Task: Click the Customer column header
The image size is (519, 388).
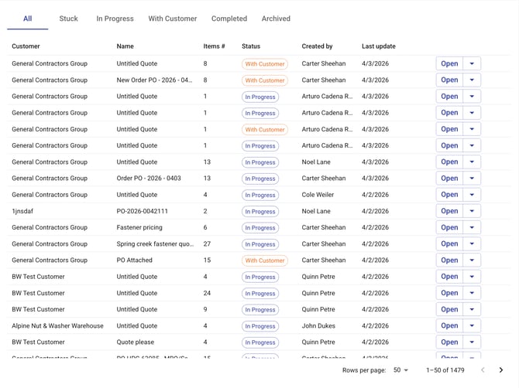Action: (26, 46)
